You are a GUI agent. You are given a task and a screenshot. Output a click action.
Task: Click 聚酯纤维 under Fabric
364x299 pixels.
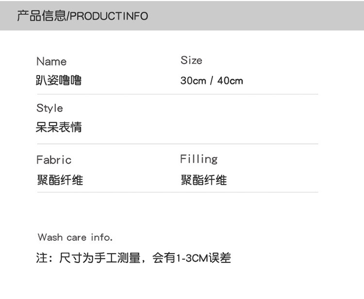coord(60,180)
